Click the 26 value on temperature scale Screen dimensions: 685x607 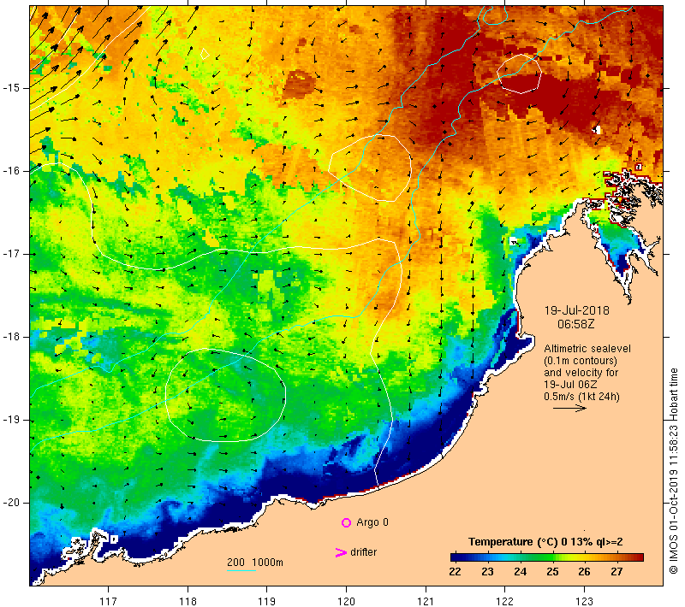(x=584, y=572)
